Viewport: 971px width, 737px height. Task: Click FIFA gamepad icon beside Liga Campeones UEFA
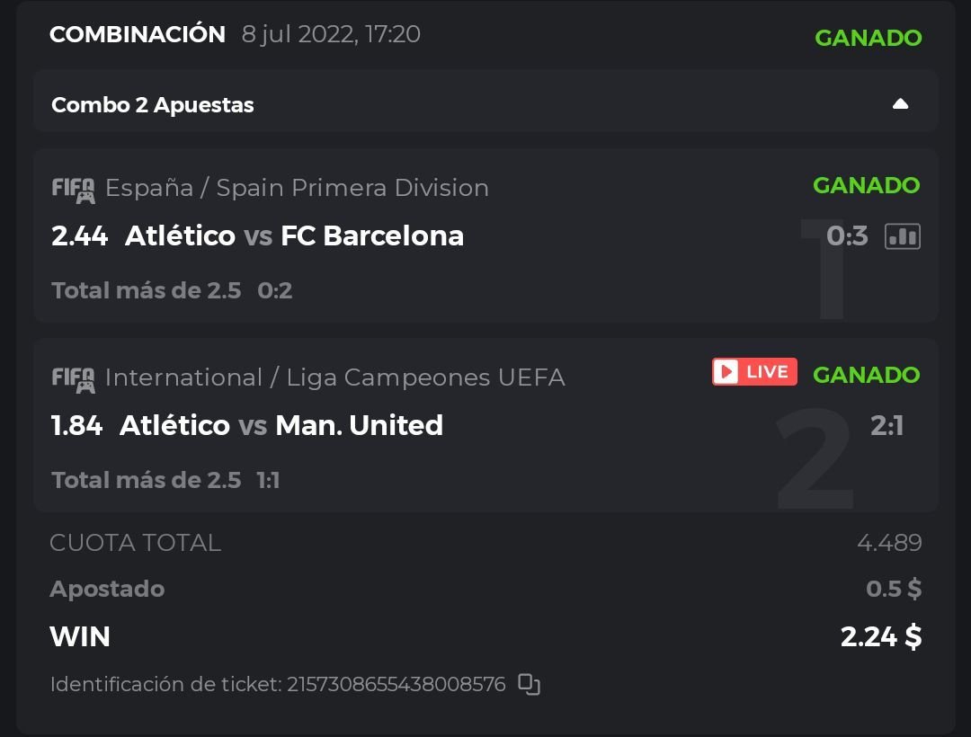click(73, 378)
